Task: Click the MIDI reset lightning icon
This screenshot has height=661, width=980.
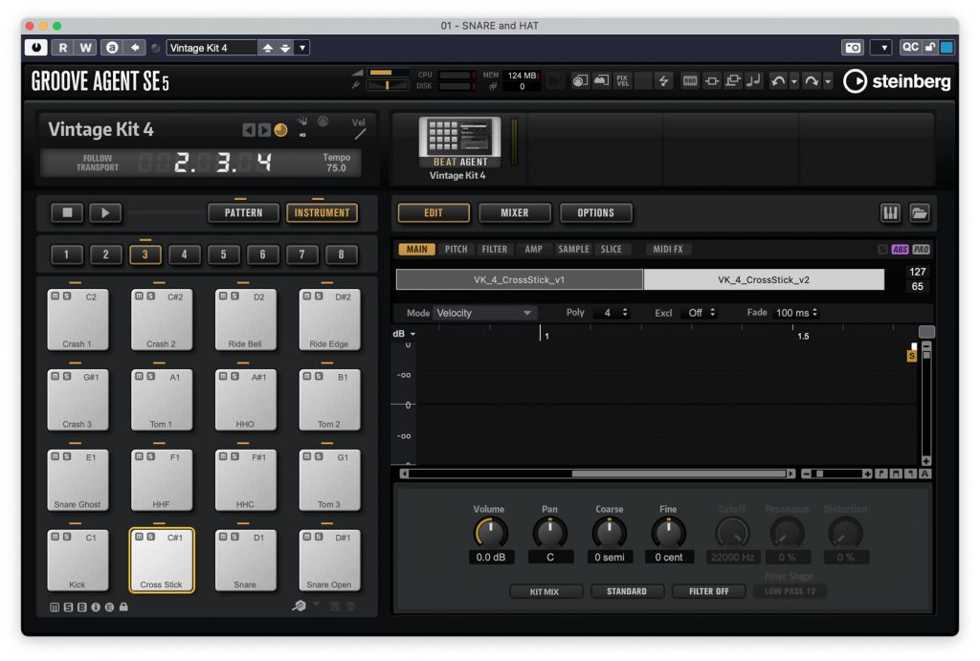Action: (664, 80)
